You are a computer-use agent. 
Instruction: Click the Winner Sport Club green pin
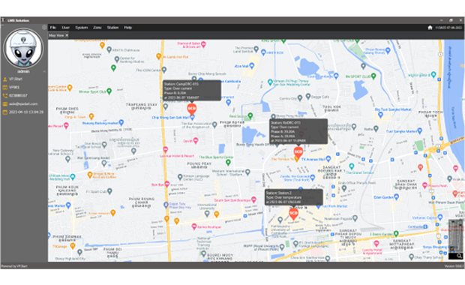click(x=109, y=91)
